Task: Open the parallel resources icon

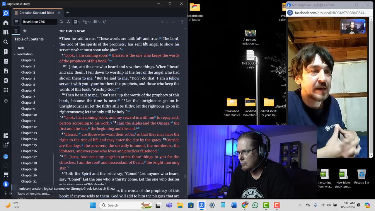Action: pyautogui.click(x=68, y=22)
